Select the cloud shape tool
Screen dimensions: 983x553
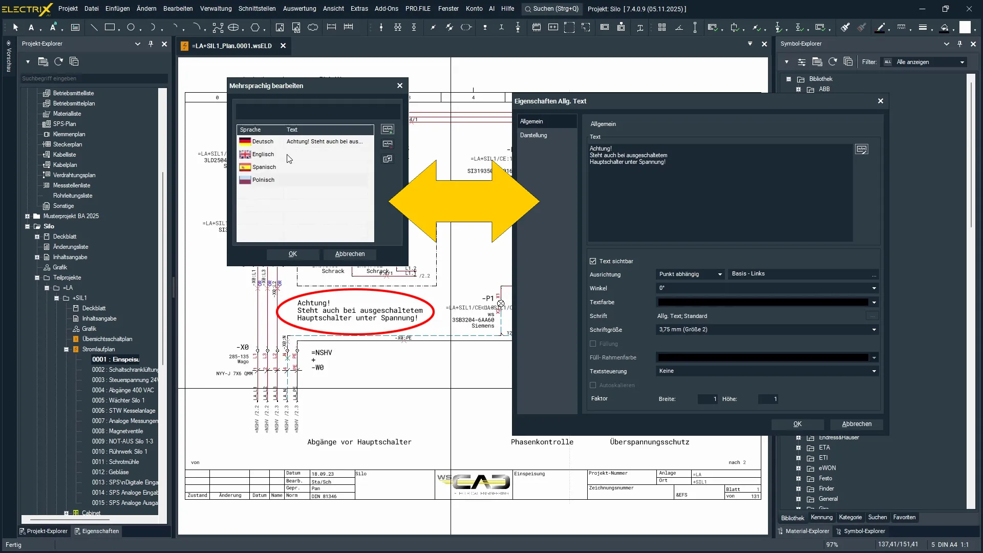coord(313,28)
